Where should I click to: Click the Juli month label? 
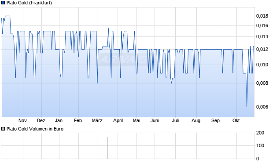(176, 120)
